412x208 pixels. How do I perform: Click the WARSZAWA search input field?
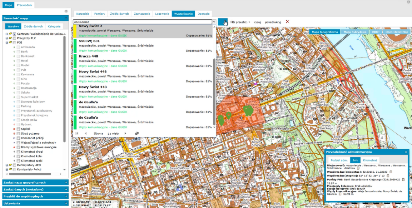pos(142,22)
